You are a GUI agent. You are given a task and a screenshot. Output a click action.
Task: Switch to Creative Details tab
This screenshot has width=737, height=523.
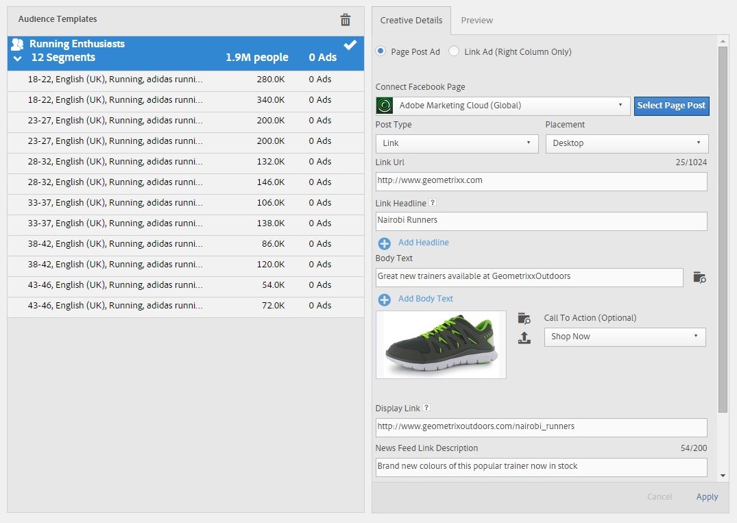pos(411,21)
